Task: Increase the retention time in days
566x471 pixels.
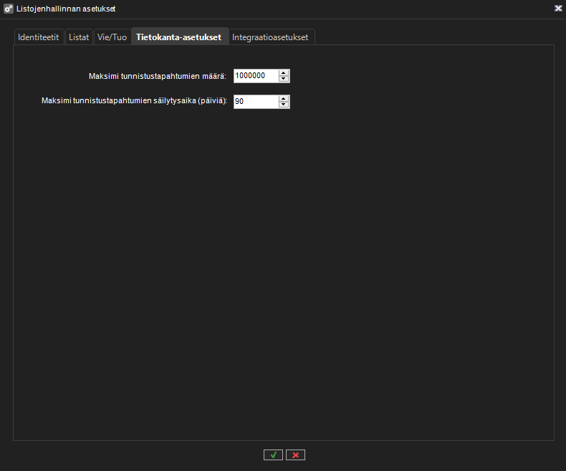Action: (x=284, y=98)
